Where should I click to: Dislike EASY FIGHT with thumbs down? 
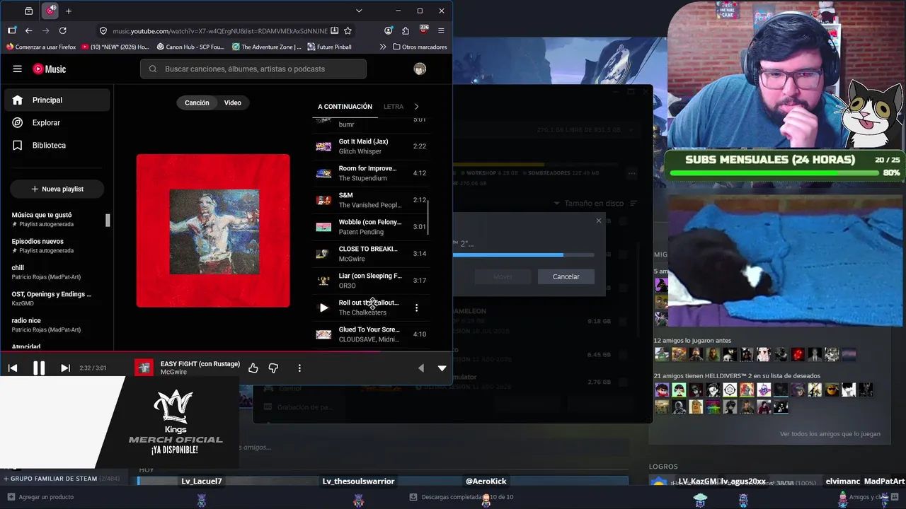tap(273, 368)
